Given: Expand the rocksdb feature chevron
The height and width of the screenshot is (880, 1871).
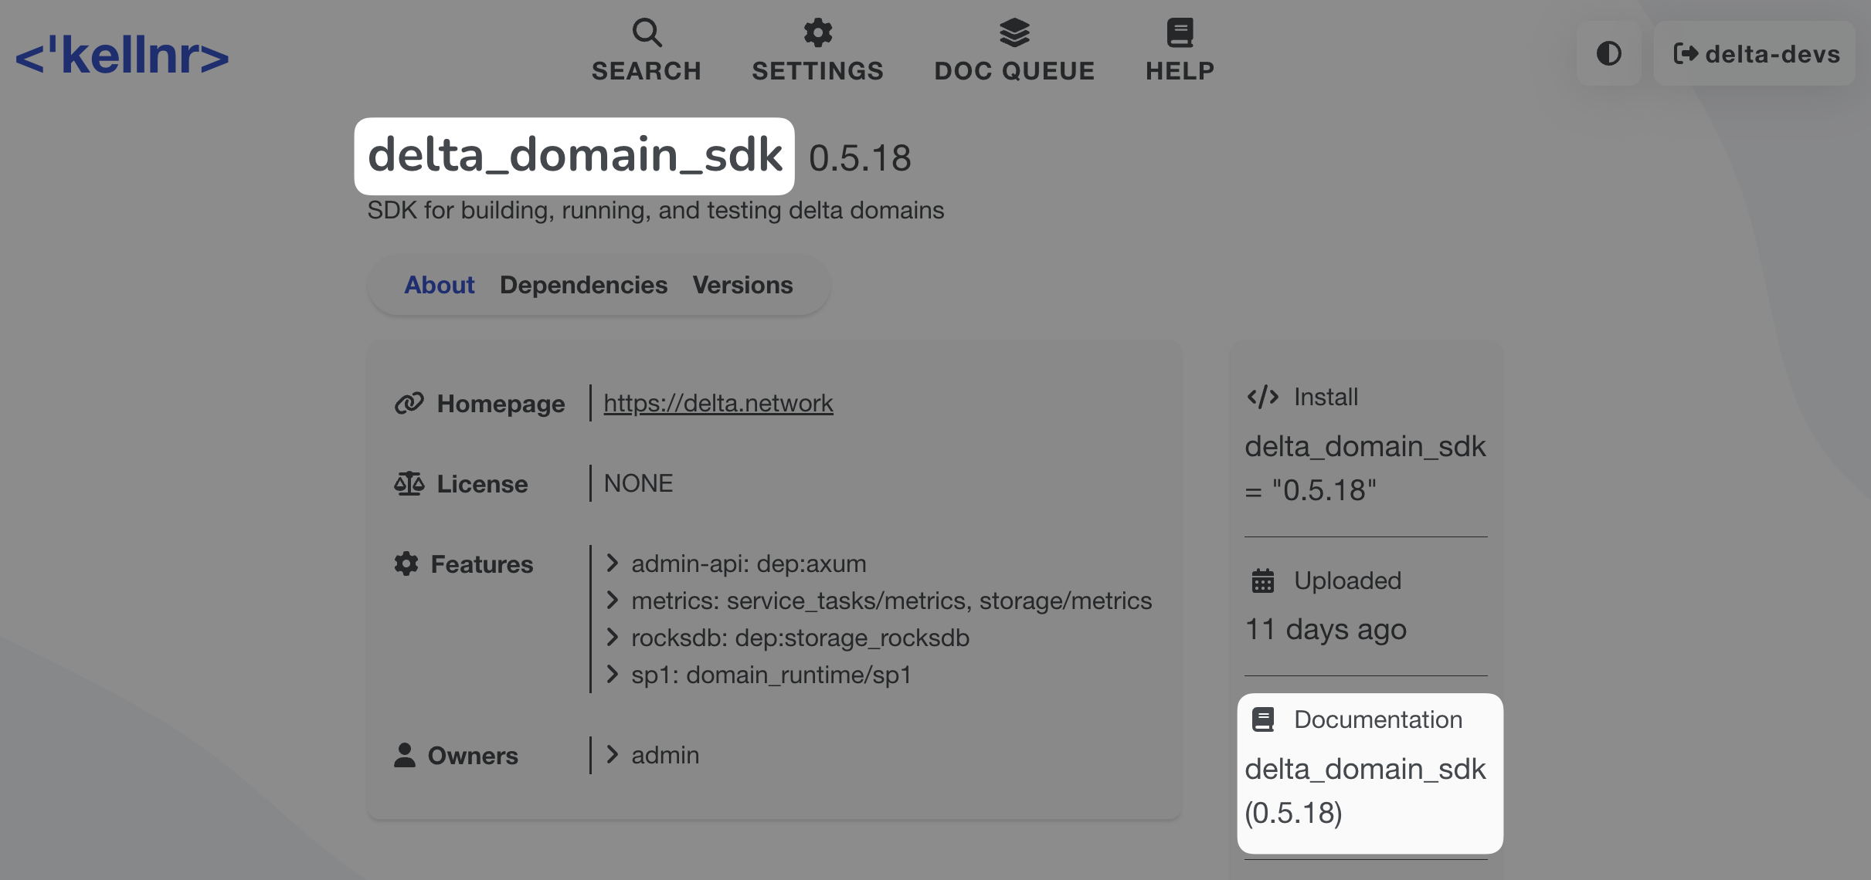Looking at the screenshot, I should coord(613,638).
